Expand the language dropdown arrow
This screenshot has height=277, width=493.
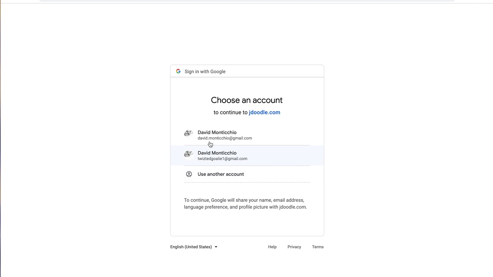pyautogui.click(x=216, y=247)
